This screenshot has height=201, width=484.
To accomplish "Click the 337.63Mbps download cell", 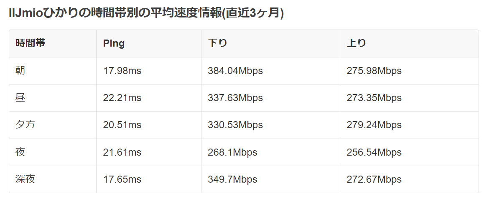I will coord(235,98).
